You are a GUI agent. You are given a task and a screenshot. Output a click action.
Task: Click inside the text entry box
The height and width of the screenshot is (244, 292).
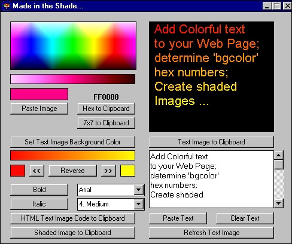(211, 180)
